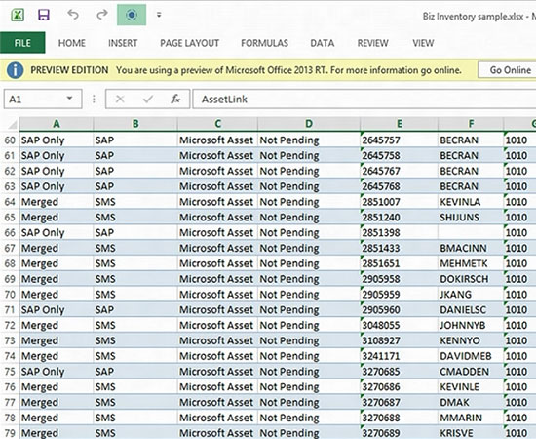Click the formula bar containing AssetLink
The height and width of the screenshot is (439, 536).
364,100
